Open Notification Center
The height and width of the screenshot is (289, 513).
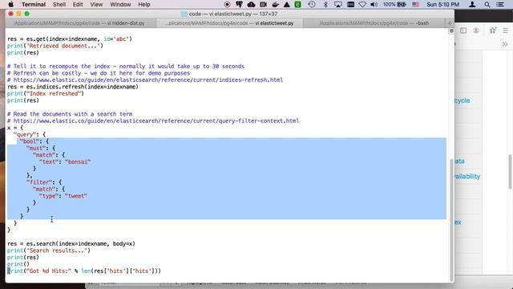(x=500, y=4)
